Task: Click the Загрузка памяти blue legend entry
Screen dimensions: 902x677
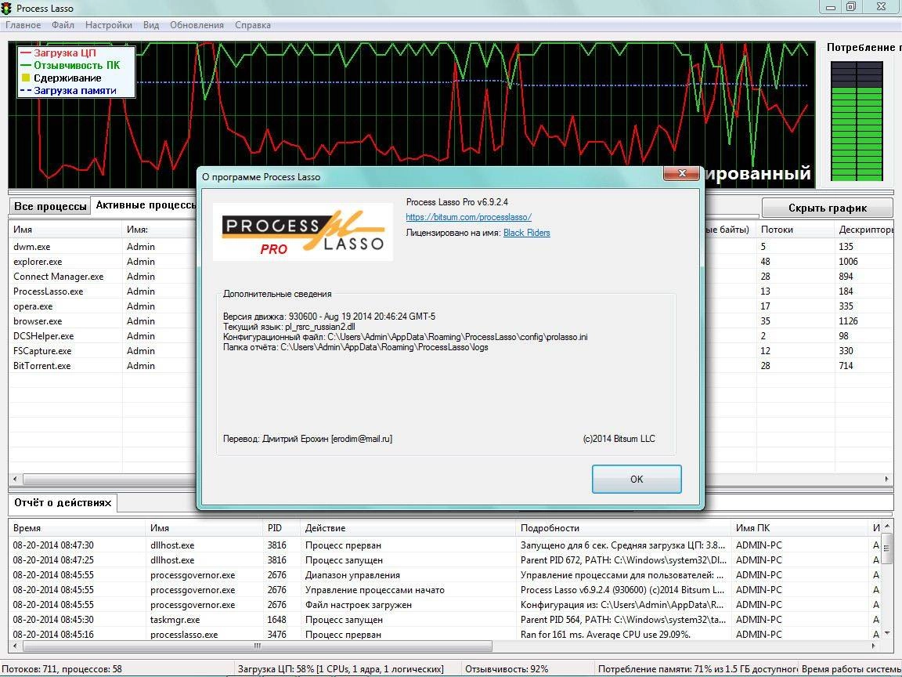Action: (x=68, y=90)
